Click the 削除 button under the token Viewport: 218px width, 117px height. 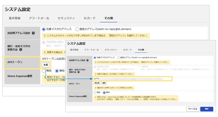click(104, 83)
